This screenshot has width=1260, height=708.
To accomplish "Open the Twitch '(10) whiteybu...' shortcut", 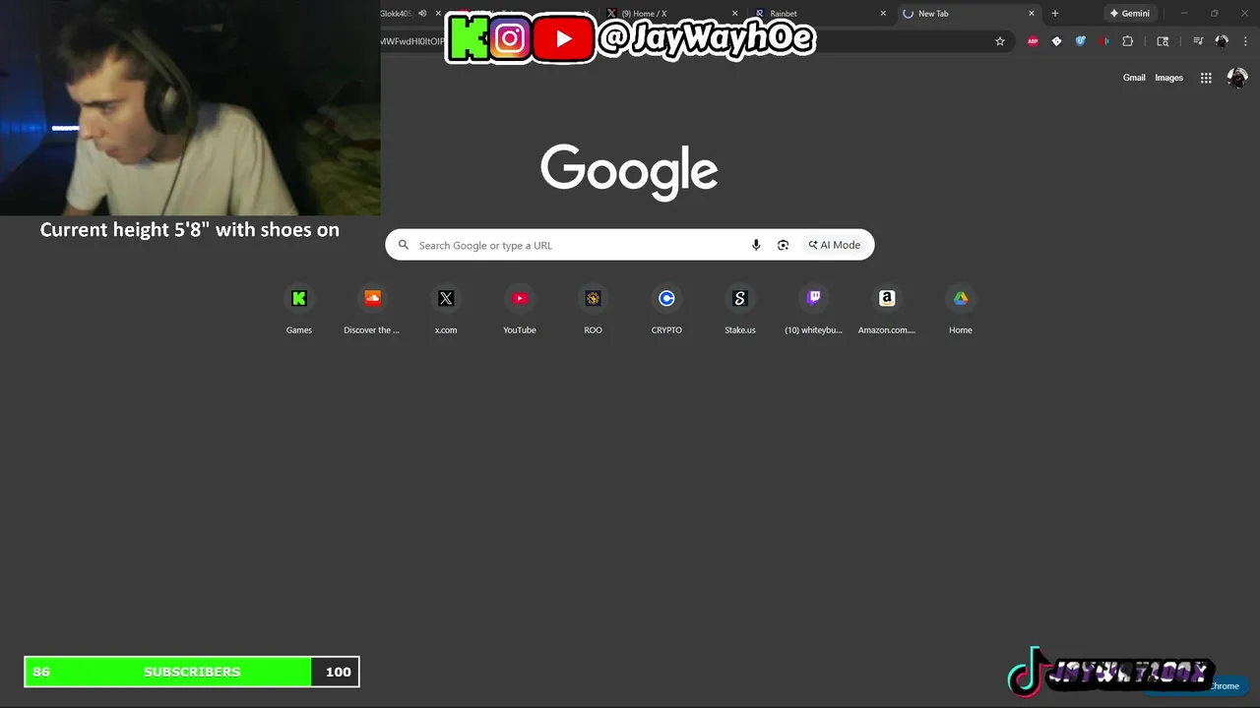I will click(x=813, y=310).
